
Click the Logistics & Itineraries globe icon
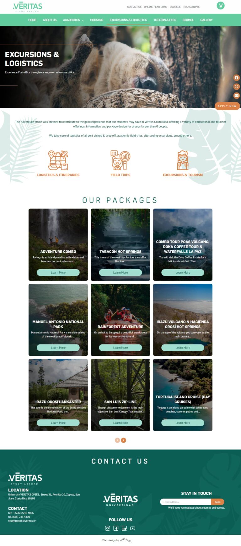point(58,160)
